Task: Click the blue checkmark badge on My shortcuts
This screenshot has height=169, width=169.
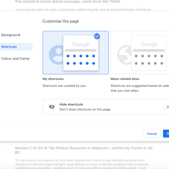Action: click(97, 36)
